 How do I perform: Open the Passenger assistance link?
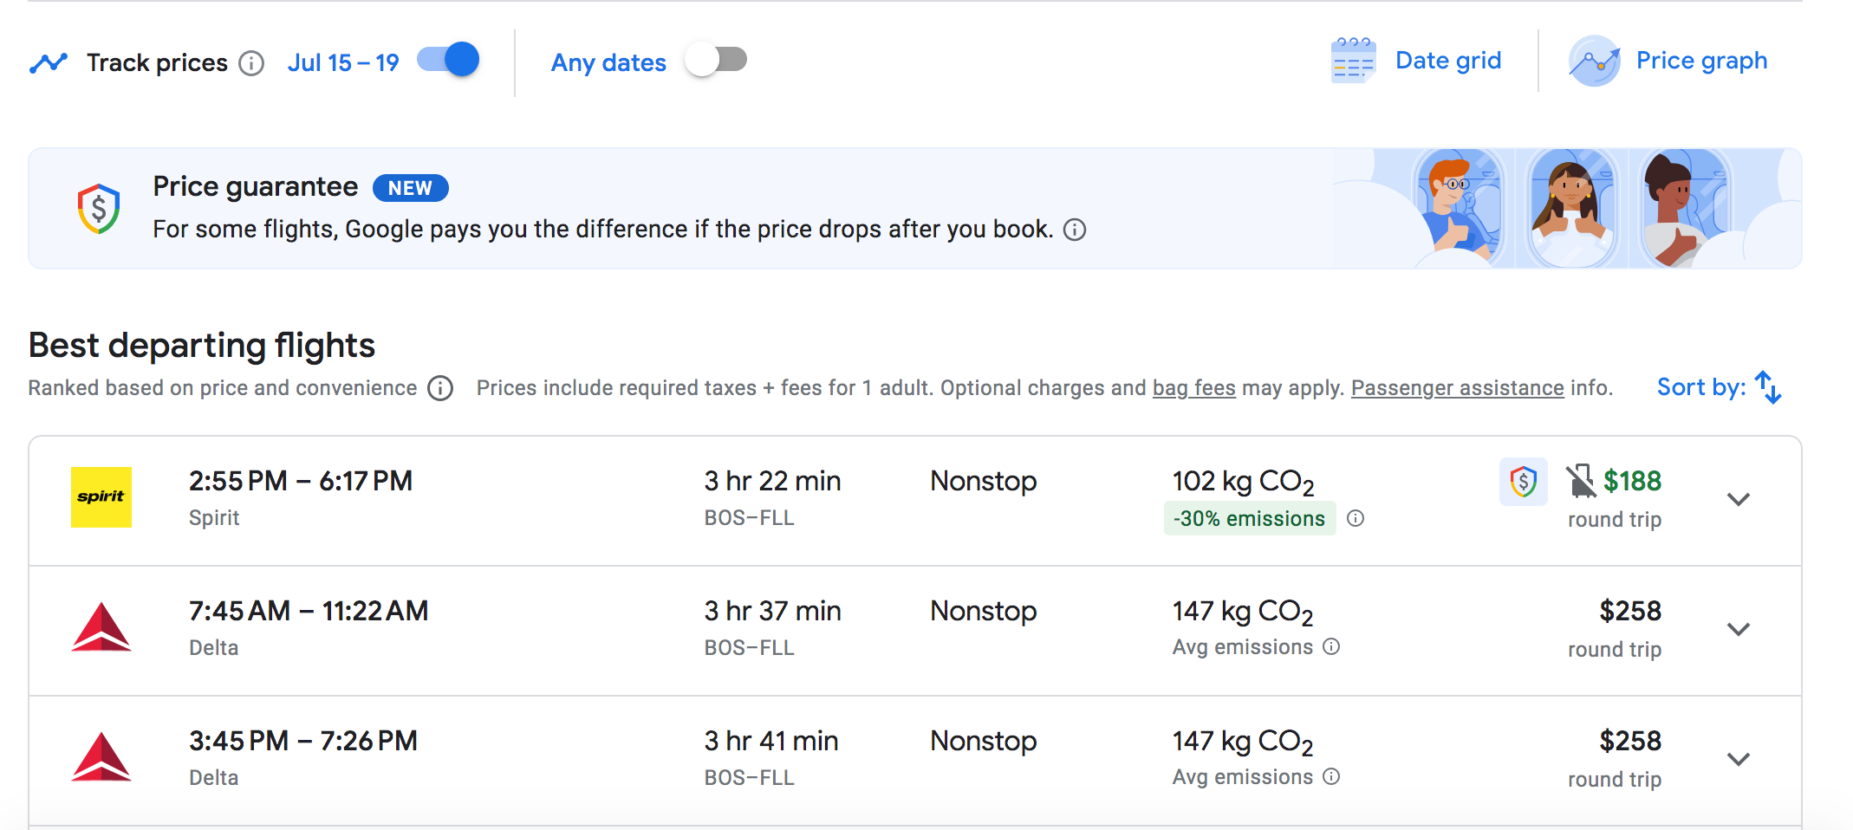1457,388
